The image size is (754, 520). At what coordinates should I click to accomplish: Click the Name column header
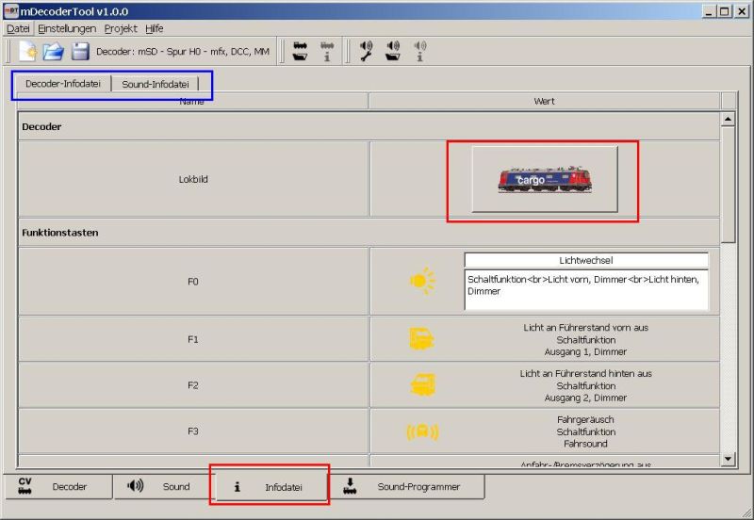point(192,101)
